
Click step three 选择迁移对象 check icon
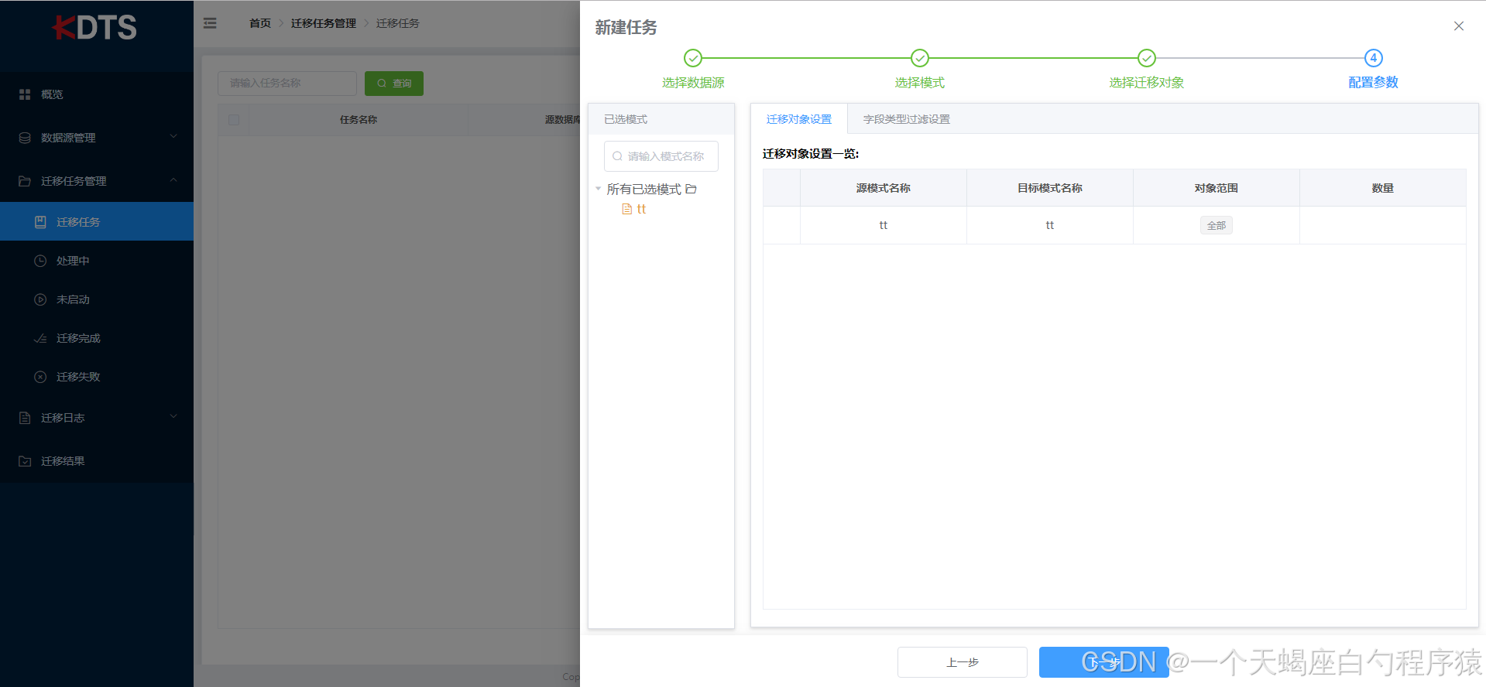tap(1147, 58)
